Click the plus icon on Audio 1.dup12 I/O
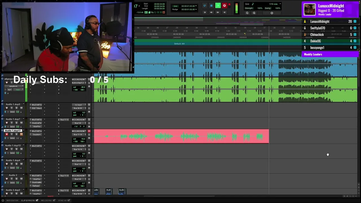The image size is (361, 203). pyautogui.click(x=89, y=153)
